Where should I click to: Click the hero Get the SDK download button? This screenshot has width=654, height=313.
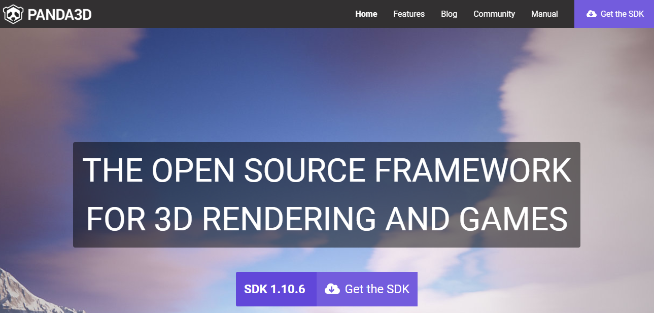point(367,289)
